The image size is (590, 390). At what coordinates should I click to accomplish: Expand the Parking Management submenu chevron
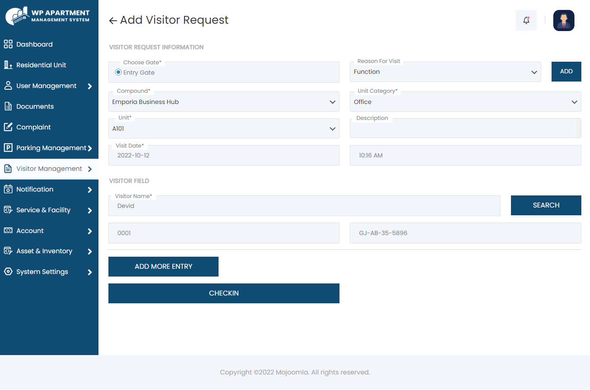point(90,148)
